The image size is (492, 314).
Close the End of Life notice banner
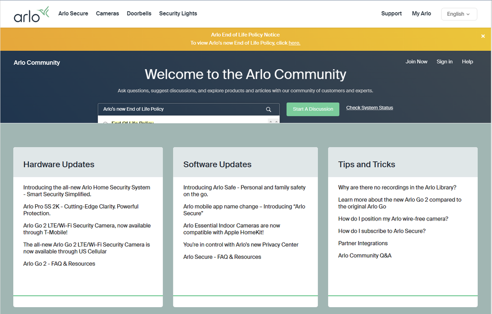(483, 36)
